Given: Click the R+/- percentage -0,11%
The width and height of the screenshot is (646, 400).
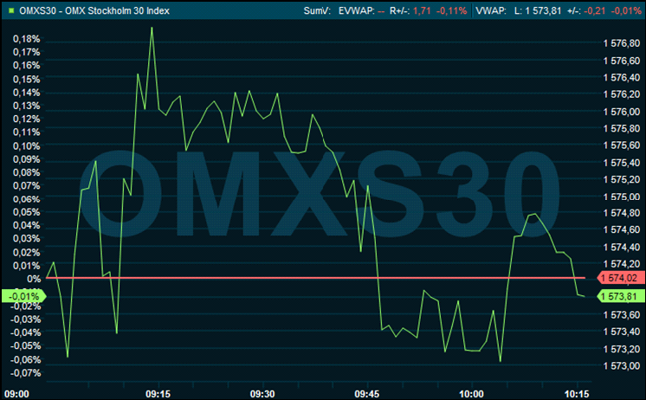Looking at the screenshot, I should click(451, 10).
